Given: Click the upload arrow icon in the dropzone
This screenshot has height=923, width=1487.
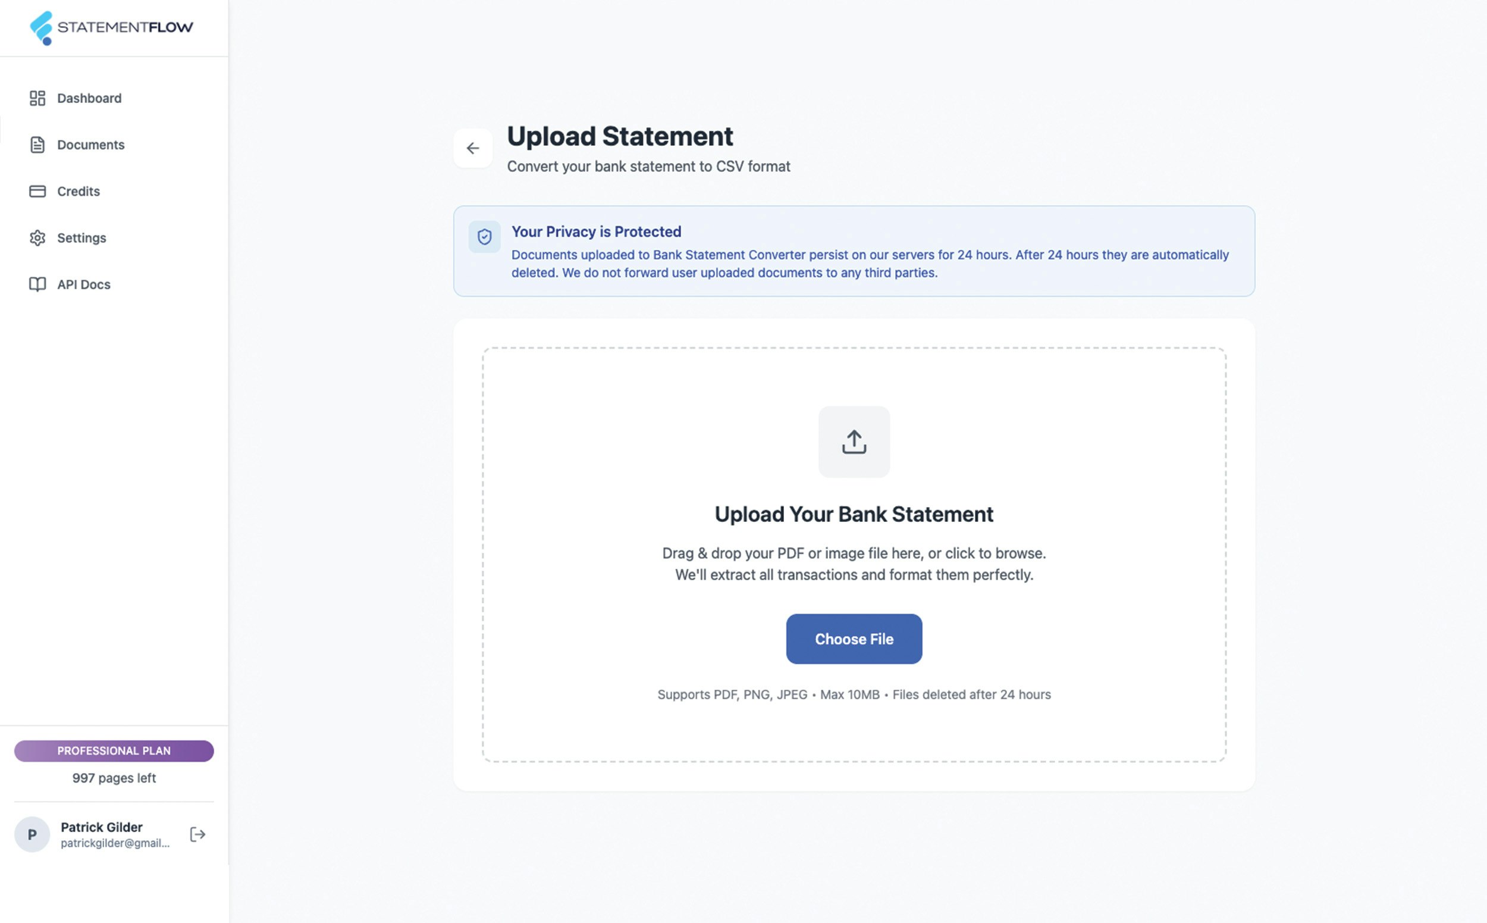Looking at the screenshot, I should pyautogui.click(x=854, y=442).
